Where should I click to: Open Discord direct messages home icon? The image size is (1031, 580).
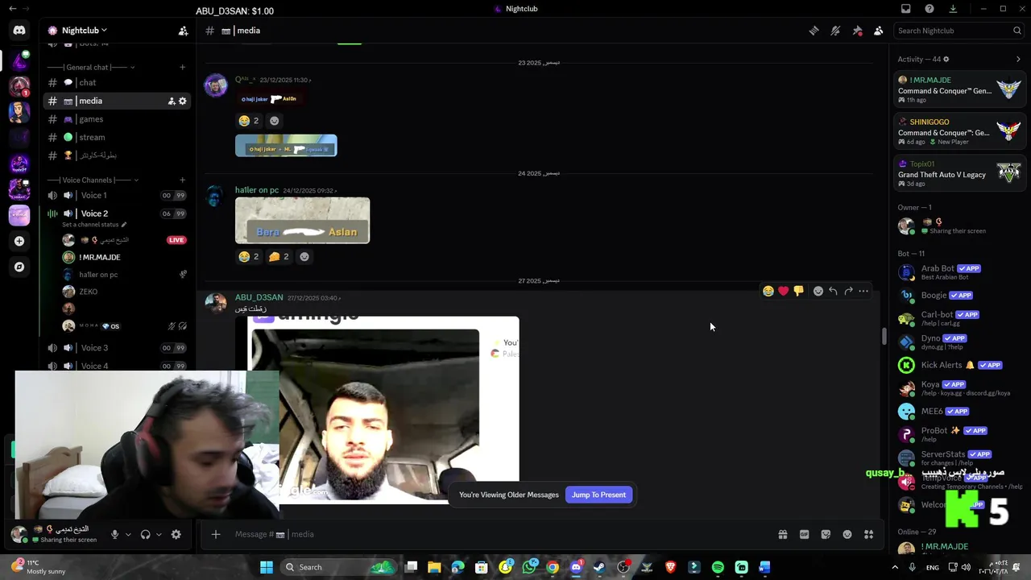[x=19, y=31]
